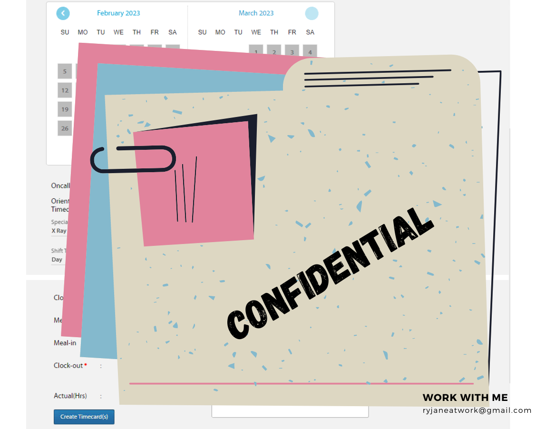Click the February 2023 month title

(118, 13)
